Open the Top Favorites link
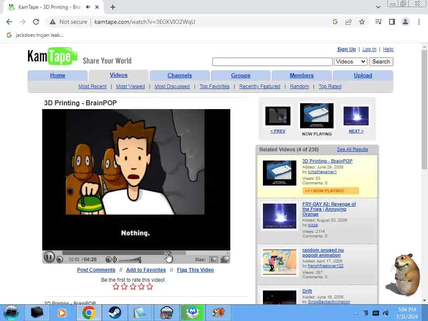The width and height of the screenshot is (428, 321). (x=214, y=87)
